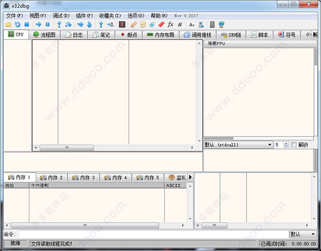Run the program with the arrow icon
This screenshot has height=251, width=321.
pyautogui.click(x=39, y=25)
